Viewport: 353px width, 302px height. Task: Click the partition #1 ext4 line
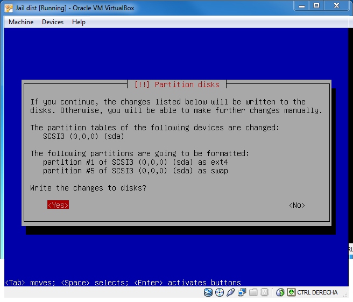[135, 162]
